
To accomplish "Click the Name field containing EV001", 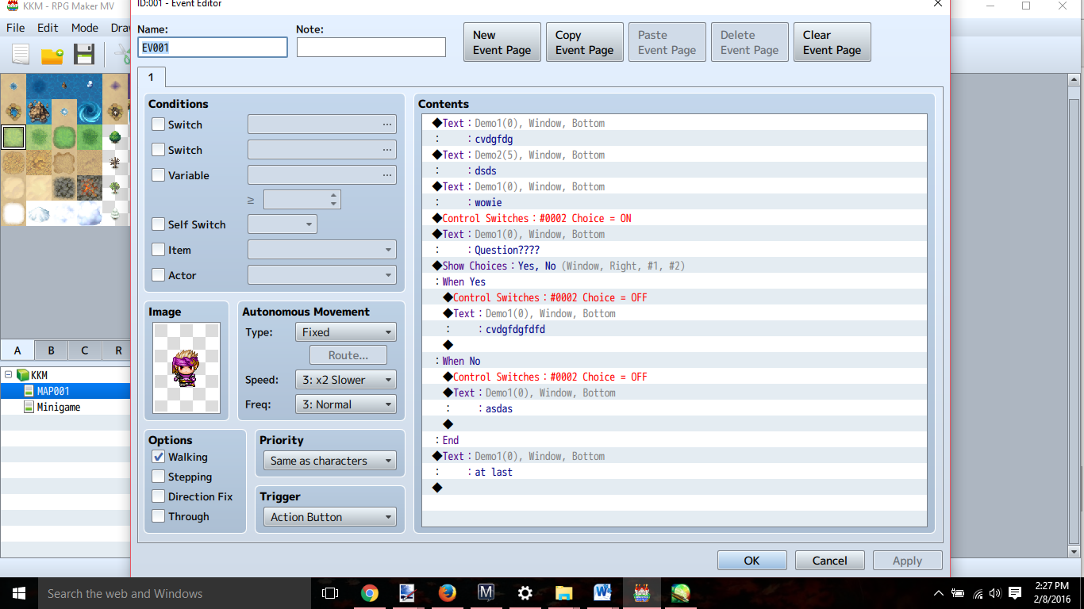I will click(213, 48).
